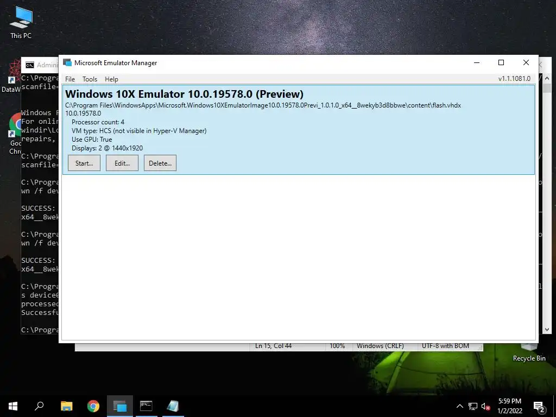
Task: Switch to the Notepad taskbar icon
Action: [173, 406]
